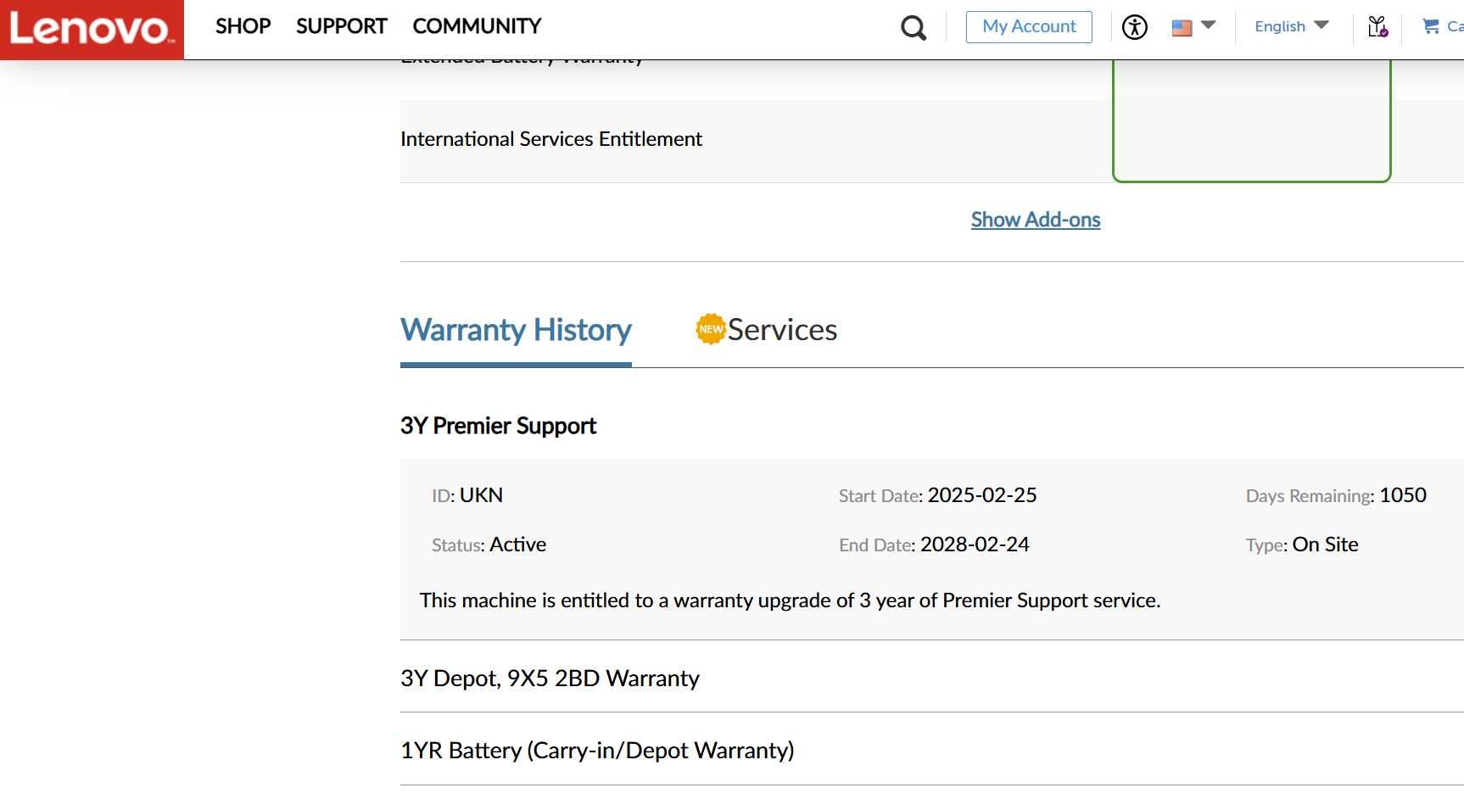The width and height of the screenshot is (1464, 810).
Task: Open the SUPPORT menu
Action: [341, 26]
